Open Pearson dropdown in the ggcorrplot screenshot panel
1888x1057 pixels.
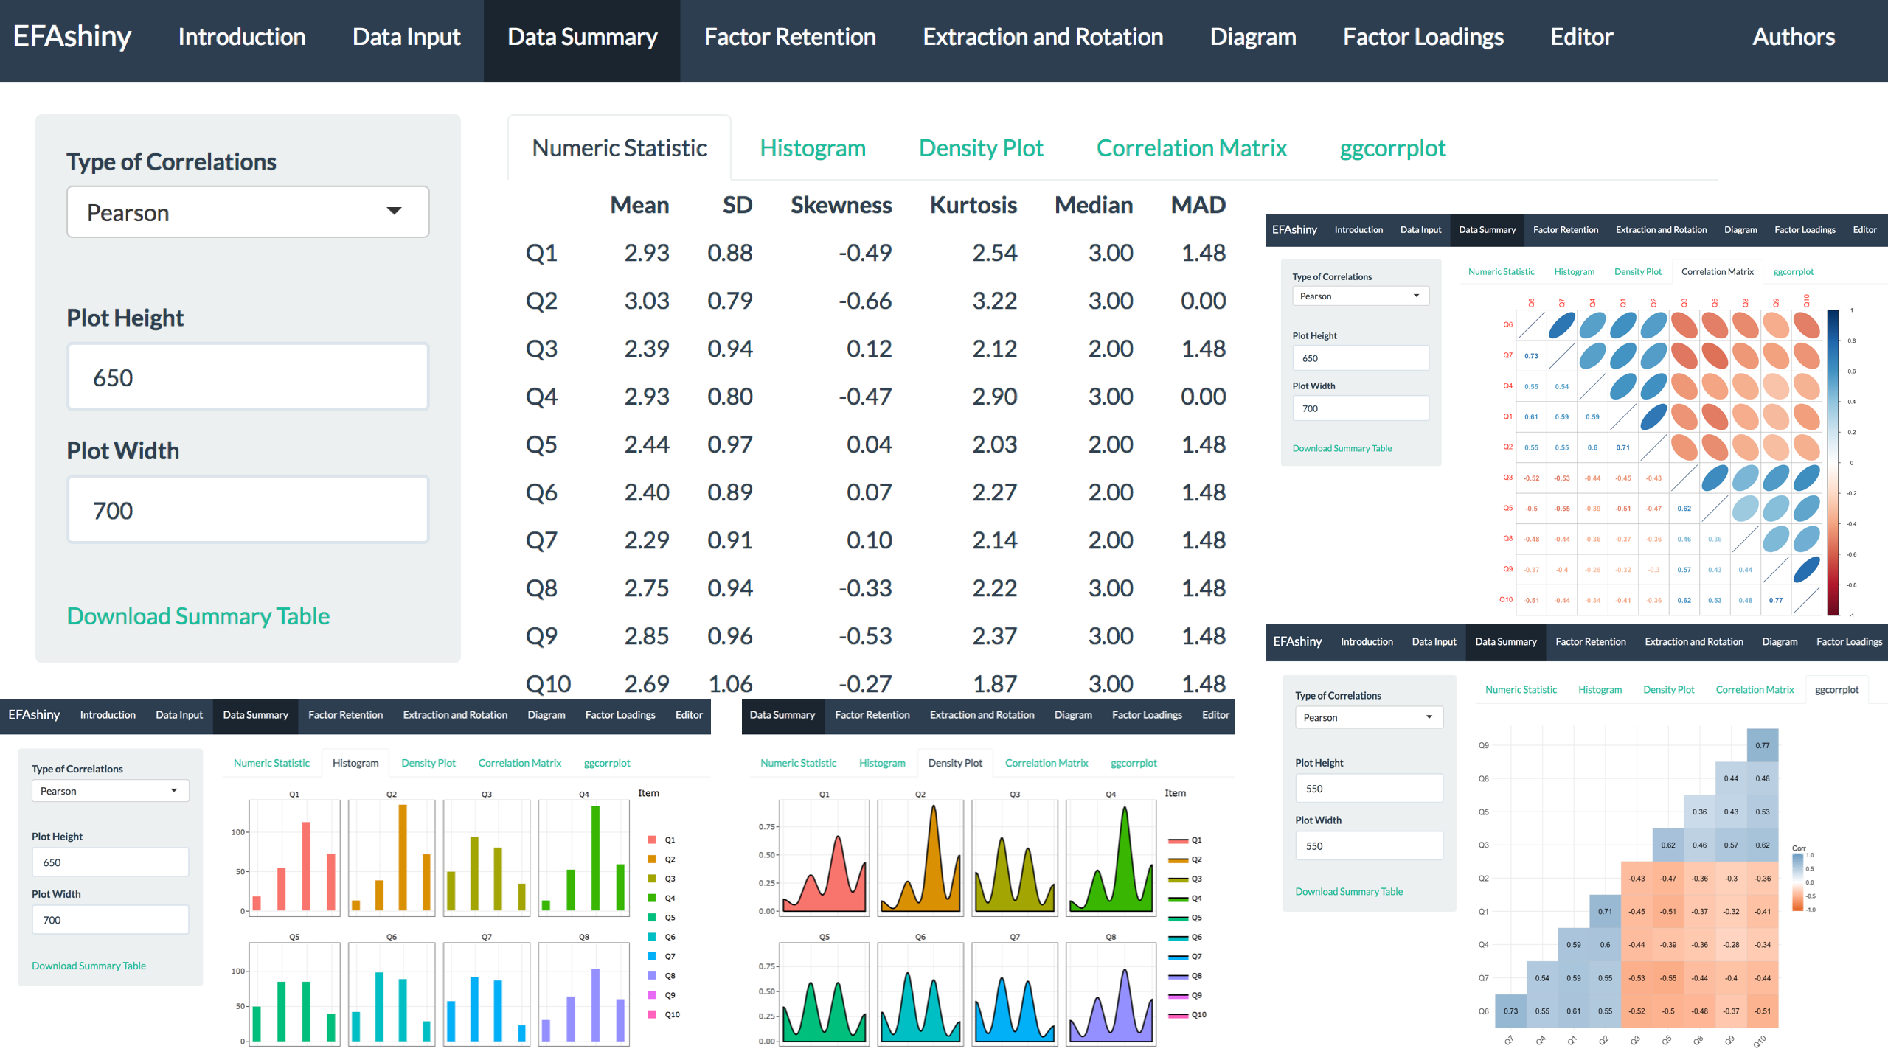coord(1368,717)
